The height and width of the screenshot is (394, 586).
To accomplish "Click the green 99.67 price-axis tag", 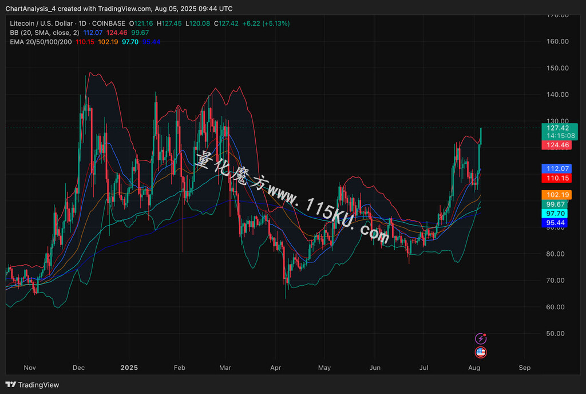I will coord(555,204).
